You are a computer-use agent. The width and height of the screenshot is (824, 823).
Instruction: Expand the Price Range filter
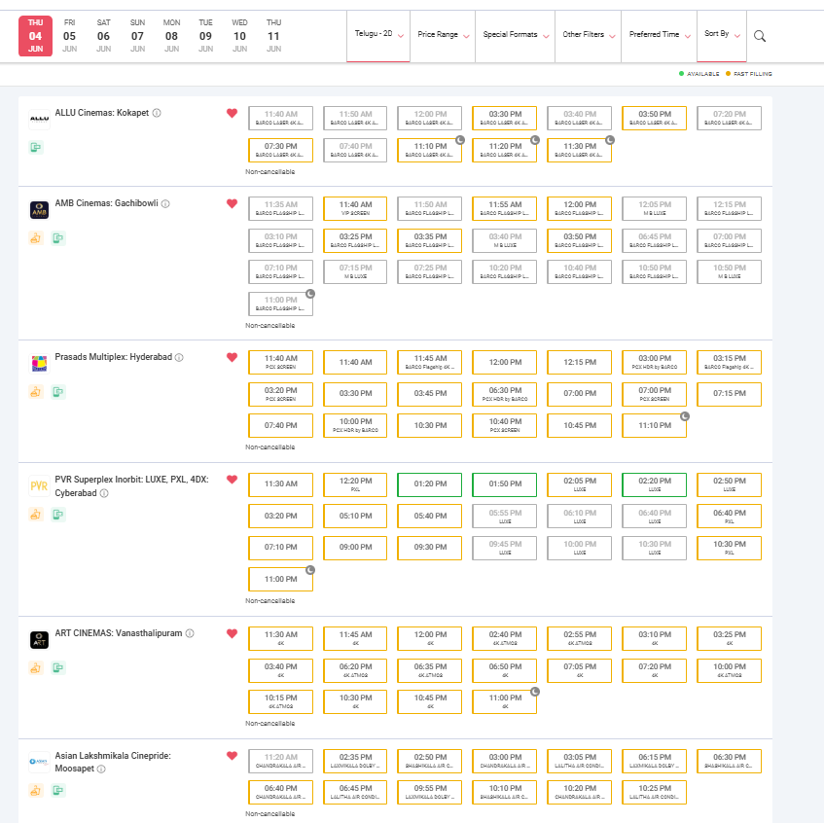click(x=443, y=35)
